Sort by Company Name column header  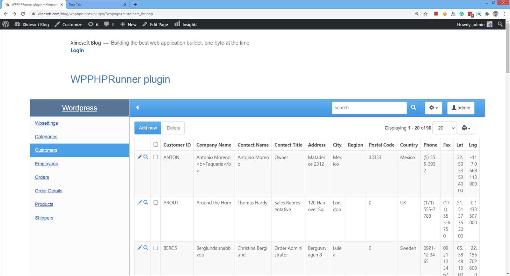point(214,145)
